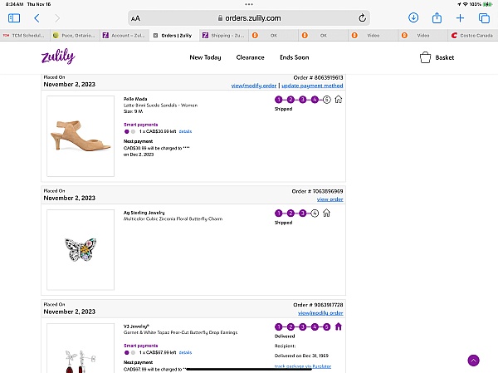Click the purple scroll-to-top arrow button
The width and height of the screenshot is (498, 373).
[x=473, y=361]
